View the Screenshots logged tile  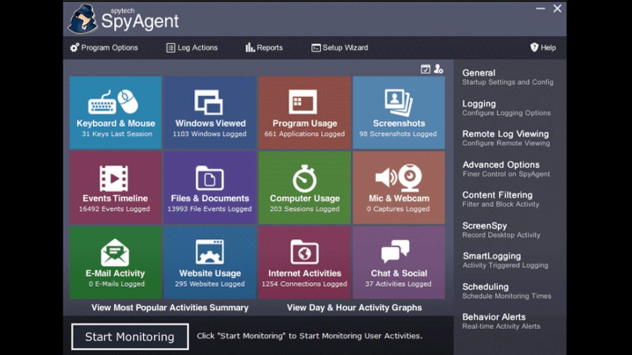coord(399,113)
